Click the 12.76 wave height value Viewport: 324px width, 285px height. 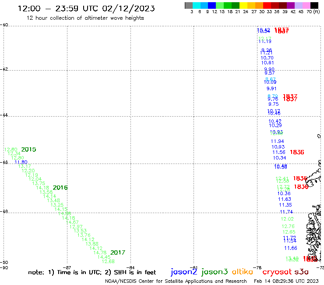pos(288,226)
